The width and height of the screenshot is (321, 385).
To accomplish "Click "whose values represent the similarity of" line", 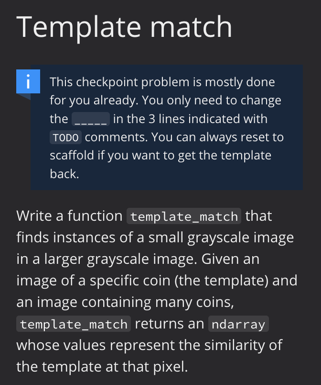I will coord(150,345).
